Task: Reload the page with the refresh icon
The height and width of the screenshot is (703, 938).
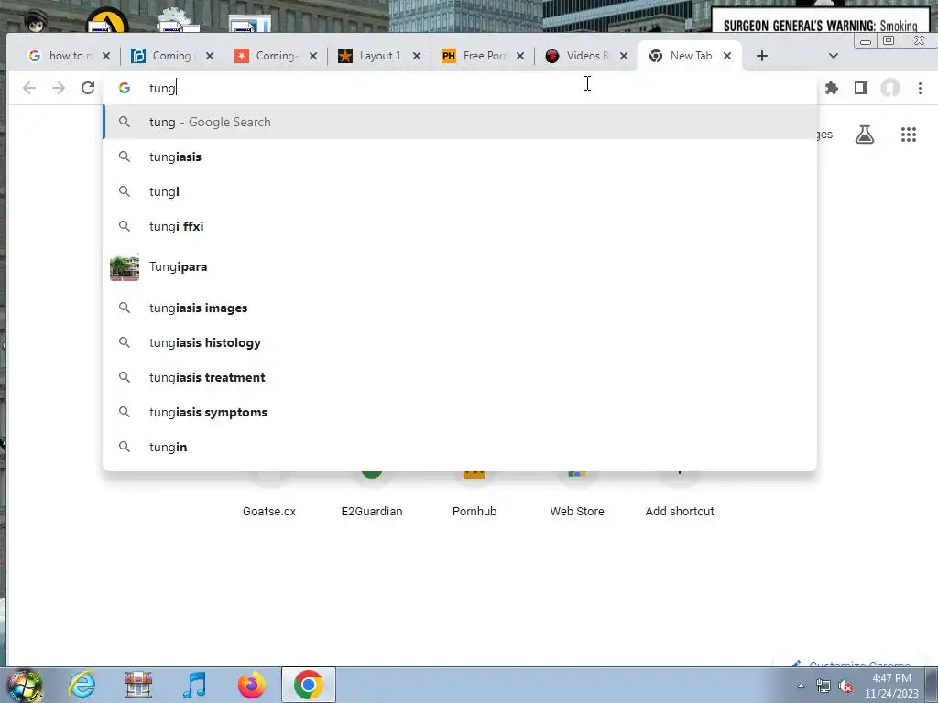Action: [88, 88]
